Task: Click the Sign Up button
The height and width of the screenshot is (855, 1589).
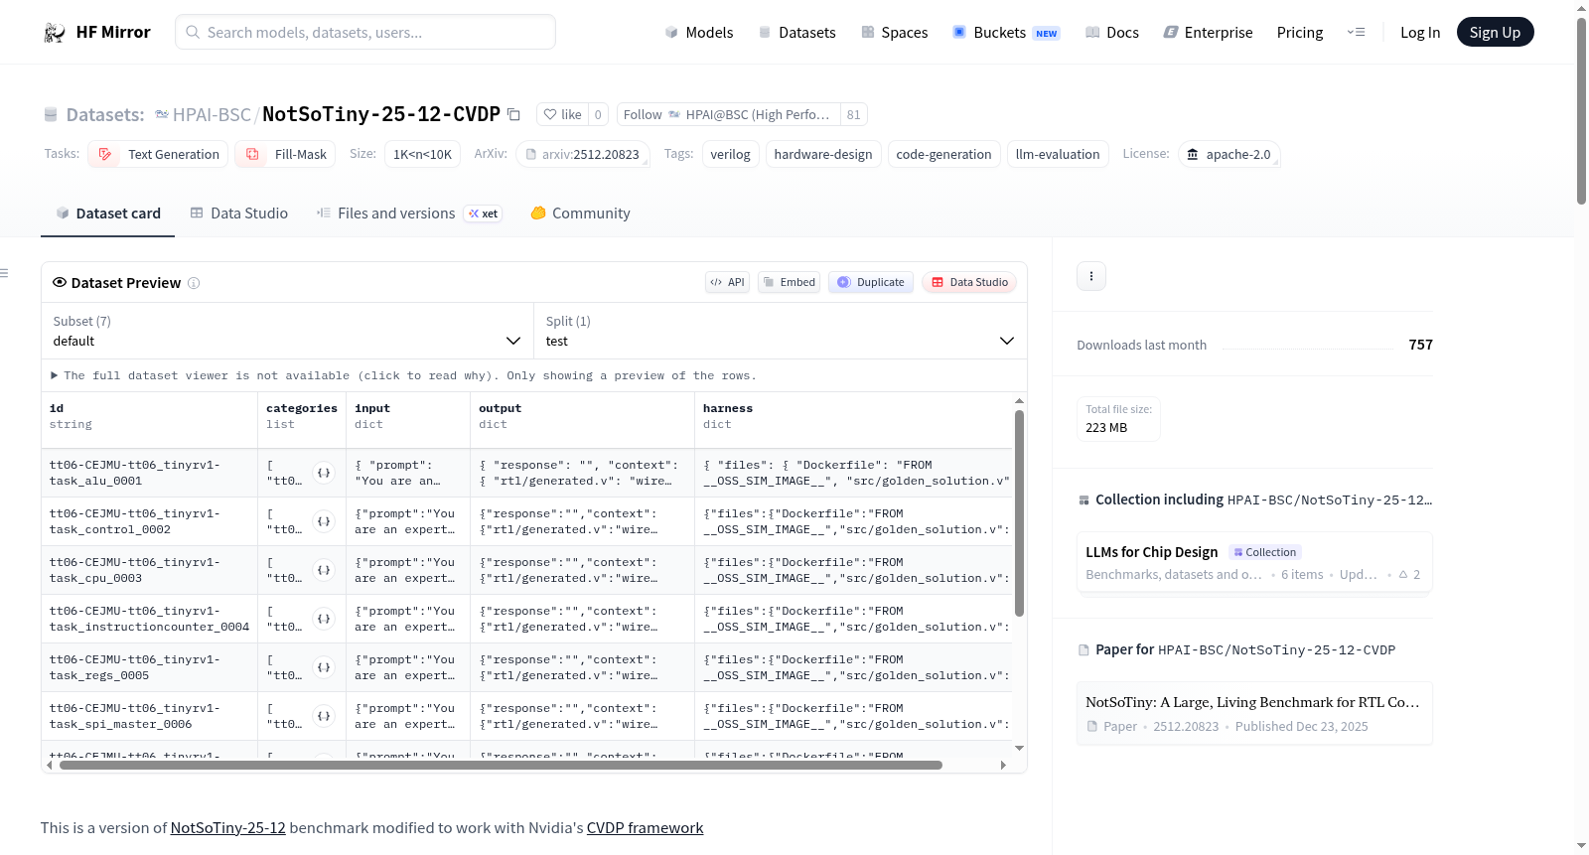Action: click(1496, 32)
